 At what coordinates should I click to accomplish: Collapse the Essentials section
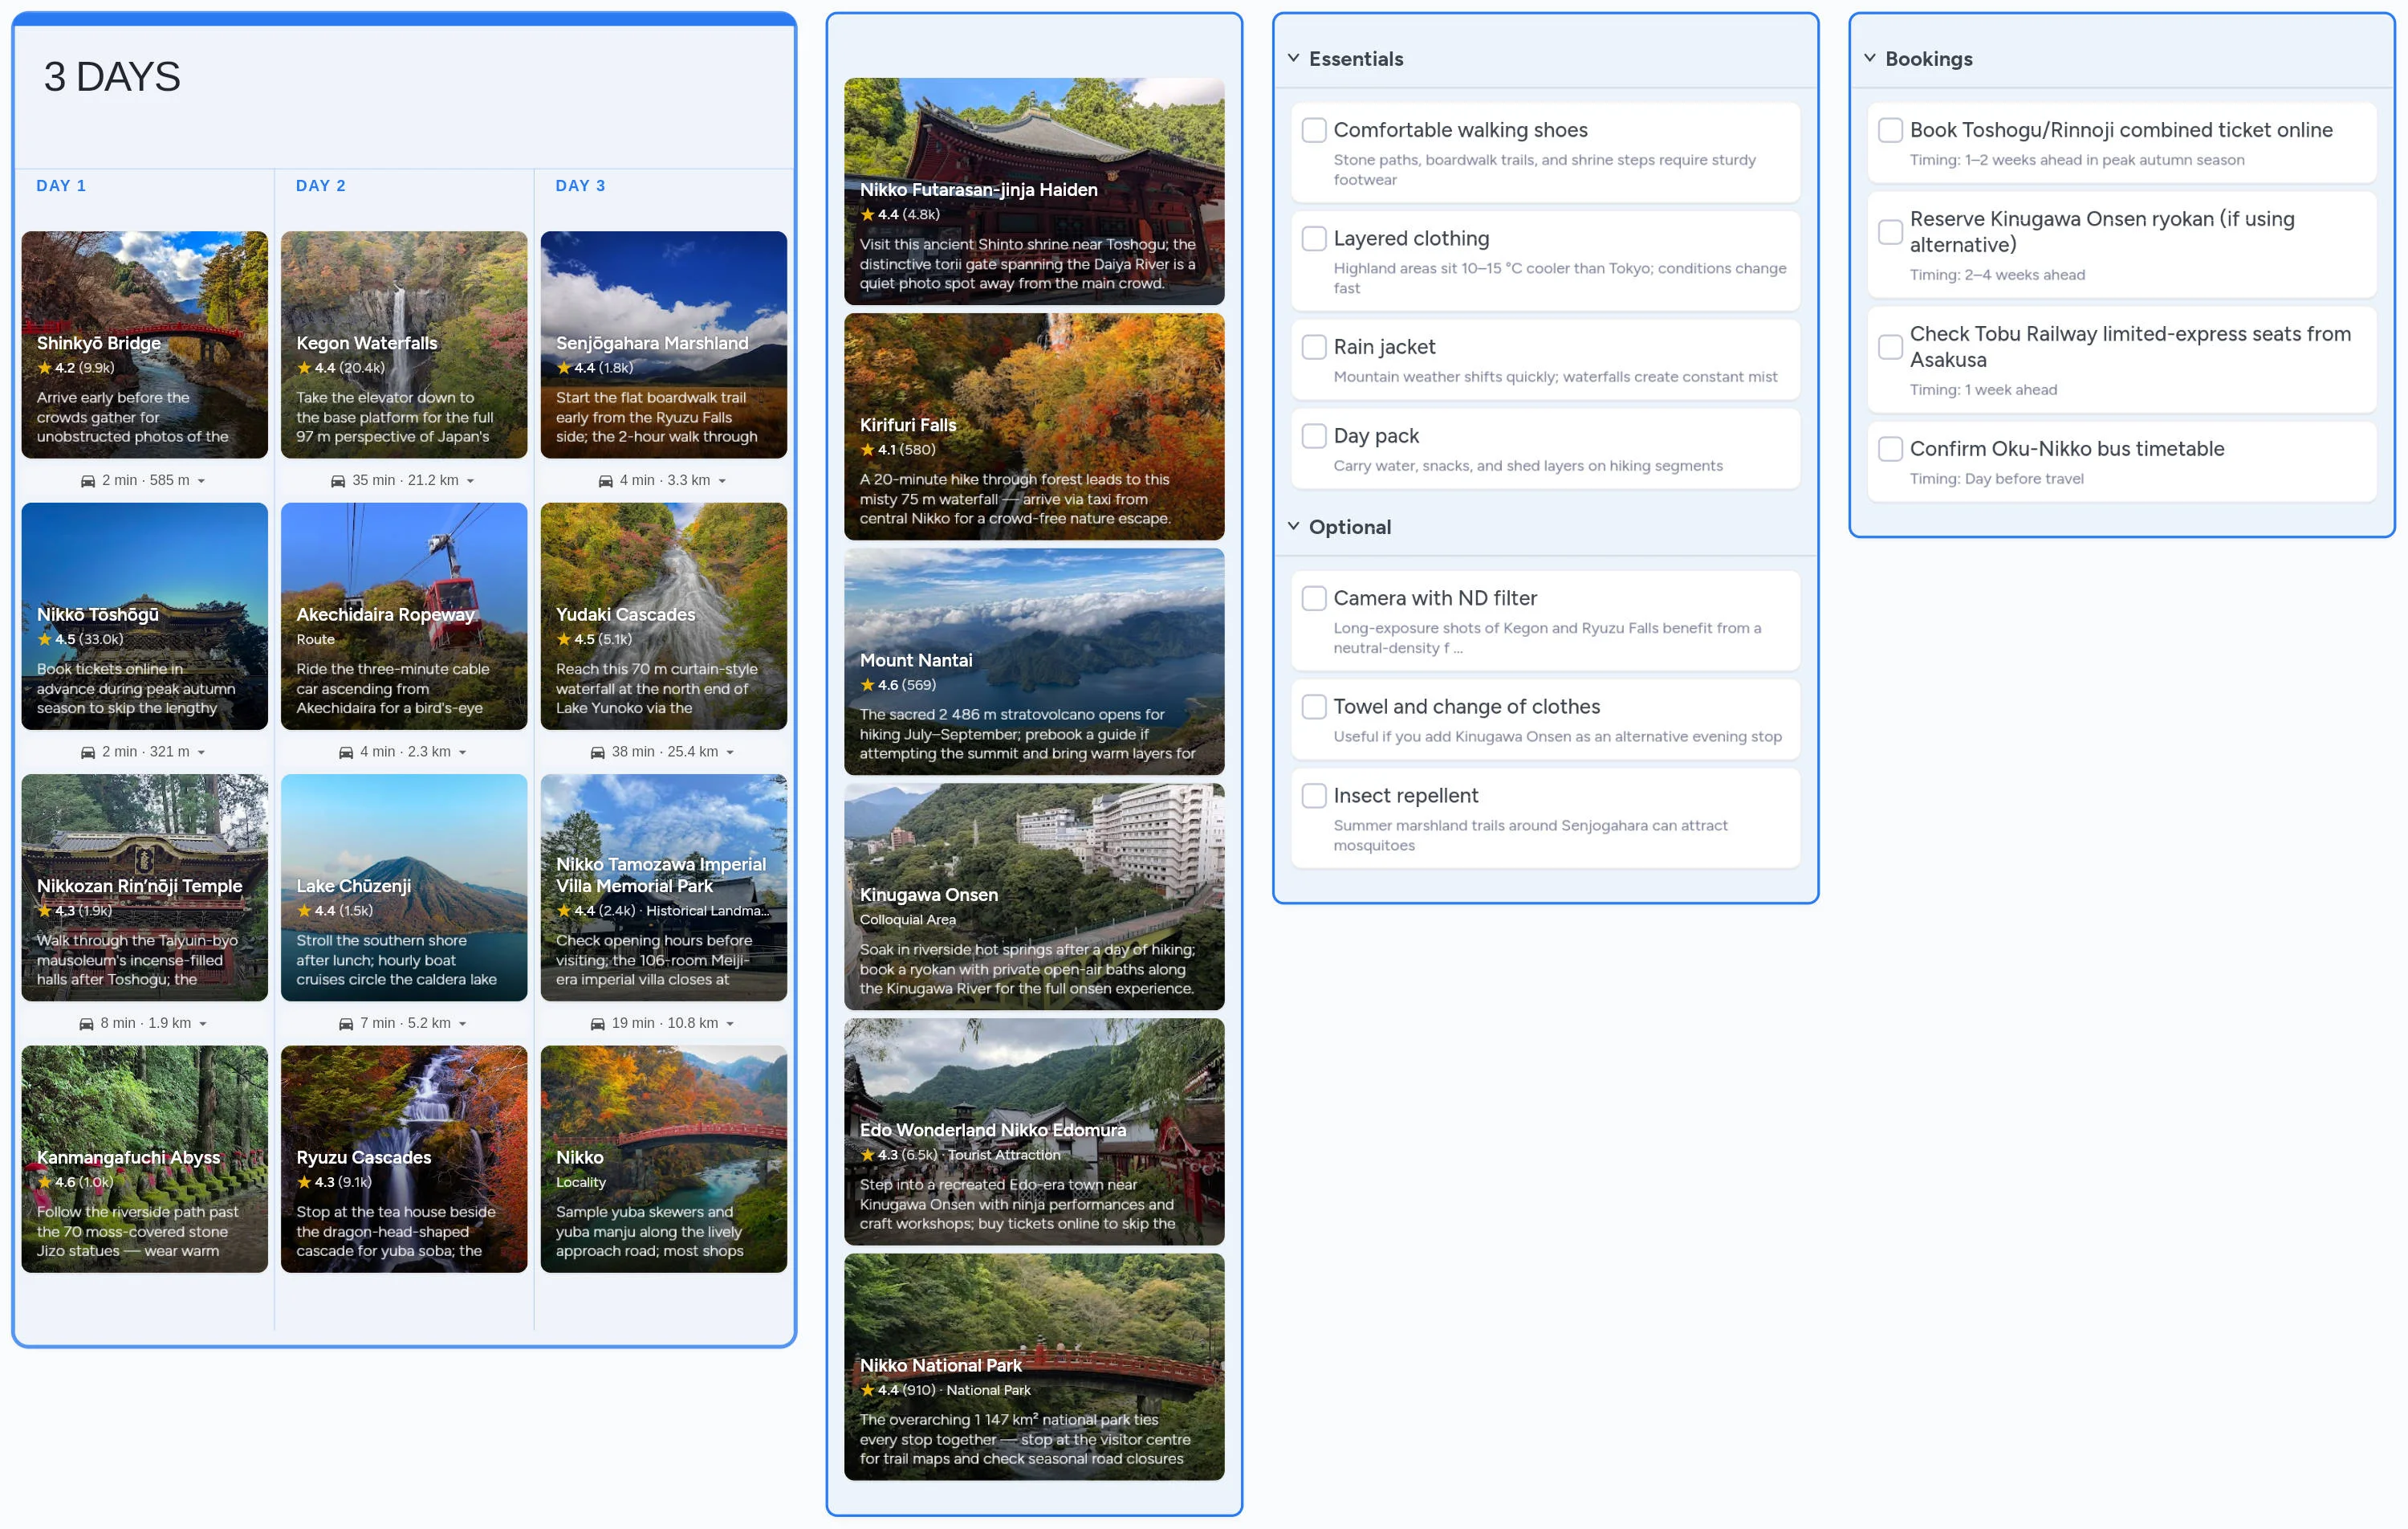pyautogui.click(x=1292, y=58)
